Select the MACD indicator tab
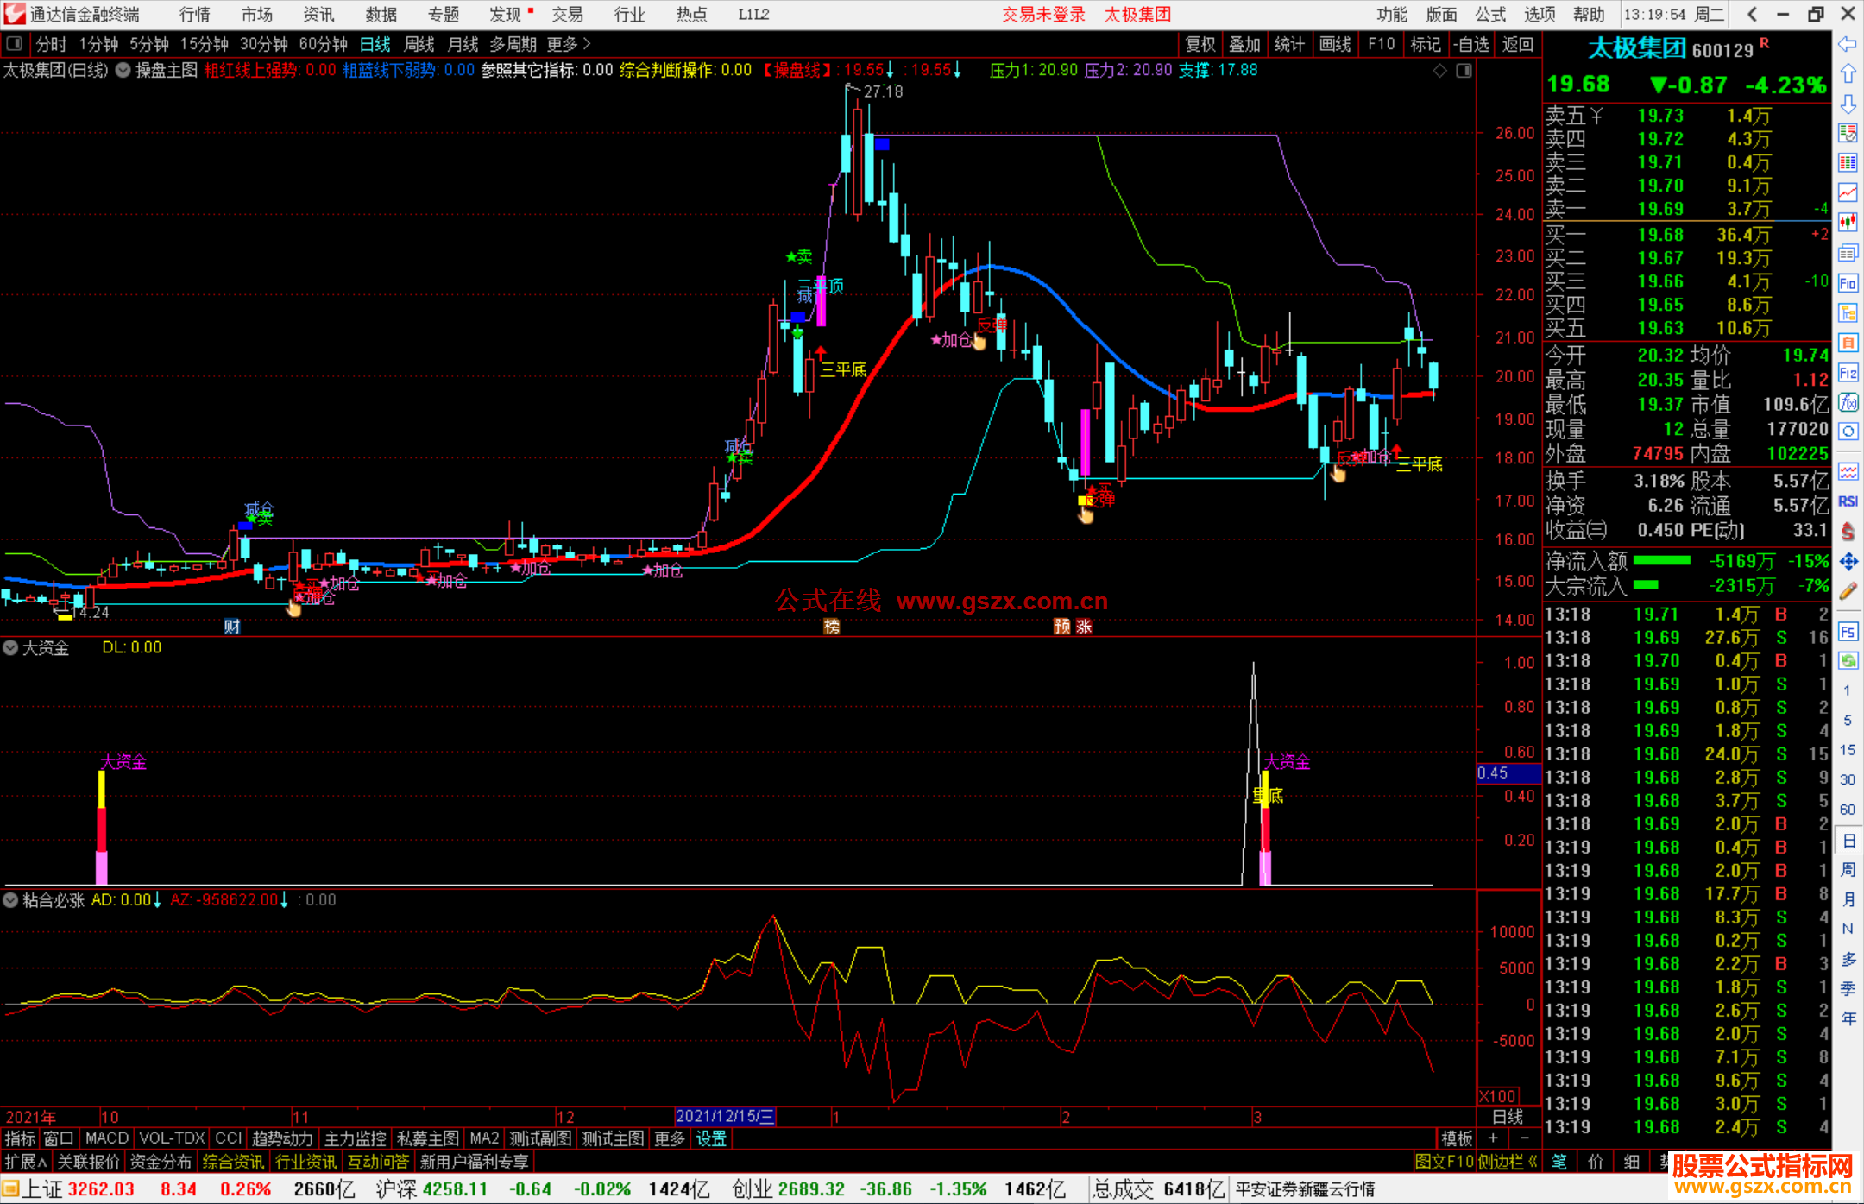1864x1204 pixels. [107, 1138]
